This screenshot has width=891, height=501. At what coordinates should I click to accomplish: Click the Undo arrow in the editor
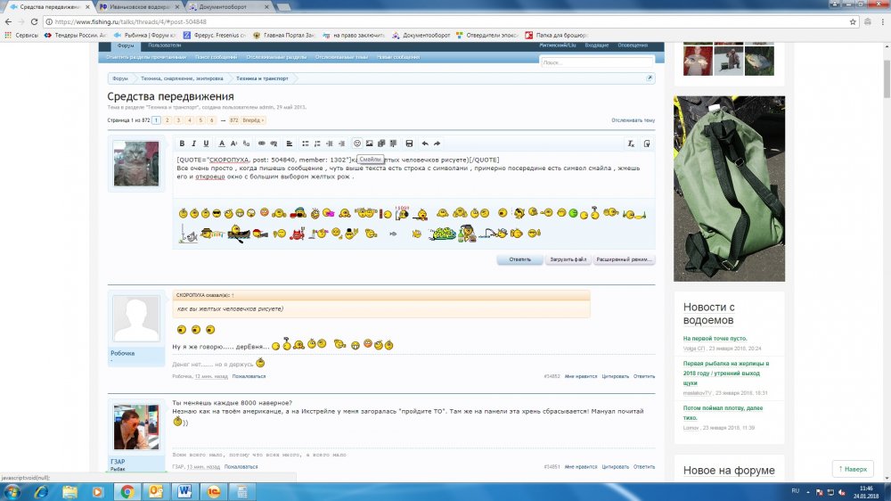pos(425,144)
